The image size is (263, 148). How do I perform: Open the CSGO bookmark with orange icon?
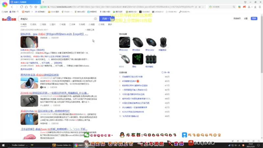[54, 12]
